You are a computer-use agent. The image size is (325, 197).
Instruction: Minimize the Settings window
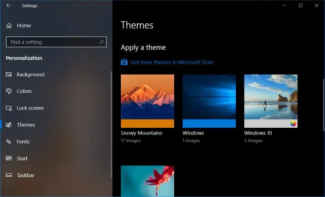(x=285, y=5)
